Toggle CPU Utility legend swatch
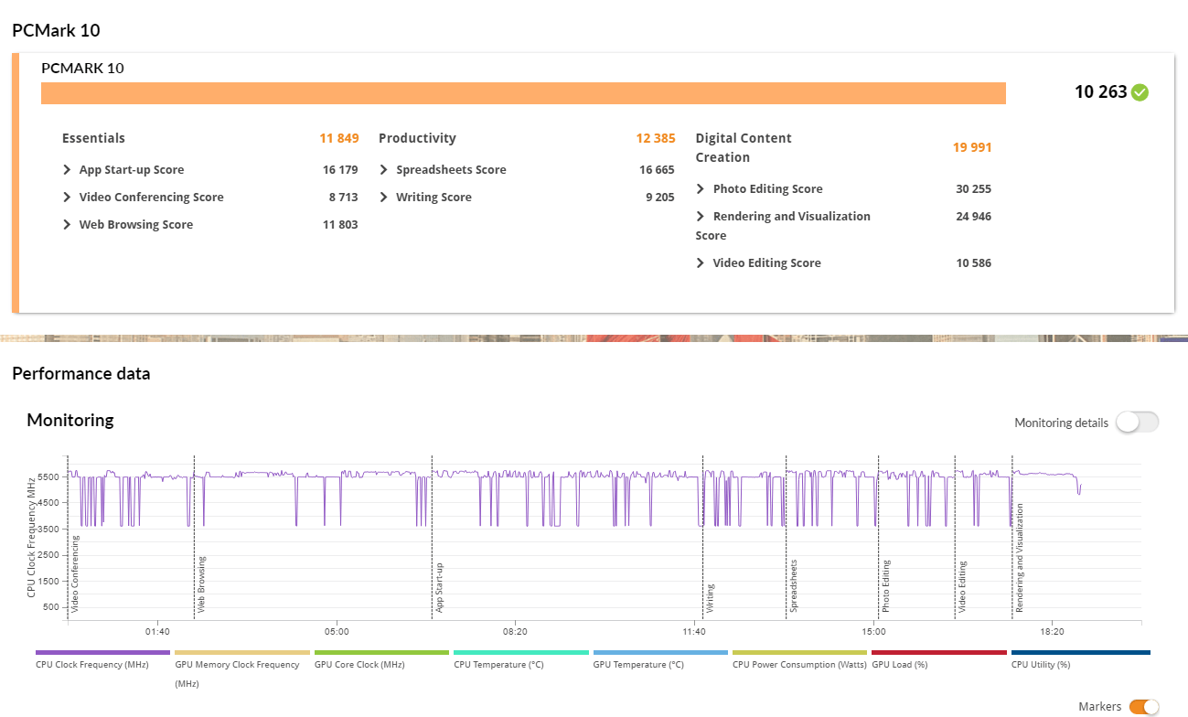 point(1080,653)
